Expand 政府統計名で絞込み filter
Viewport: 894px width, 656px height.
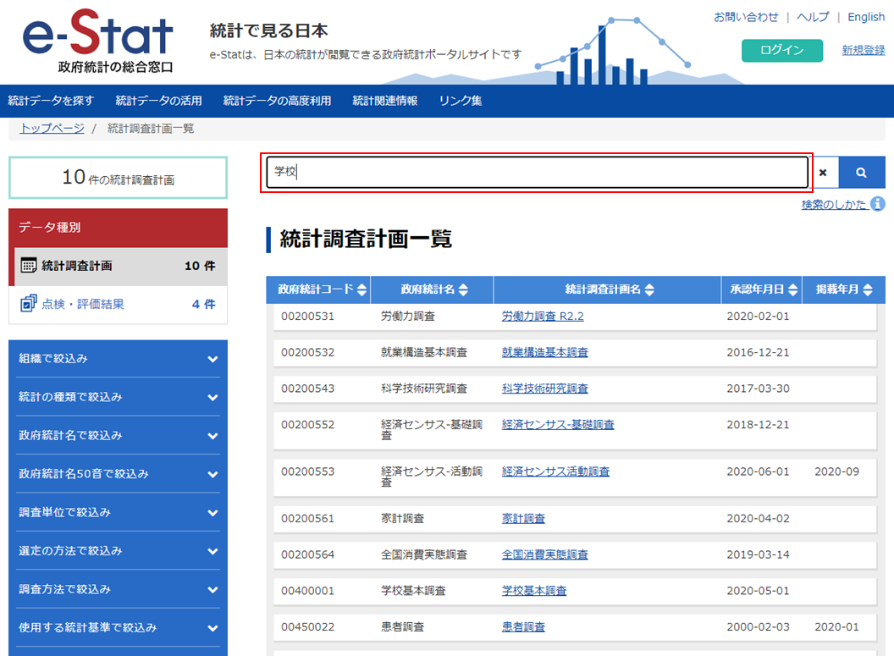(118, 435)
